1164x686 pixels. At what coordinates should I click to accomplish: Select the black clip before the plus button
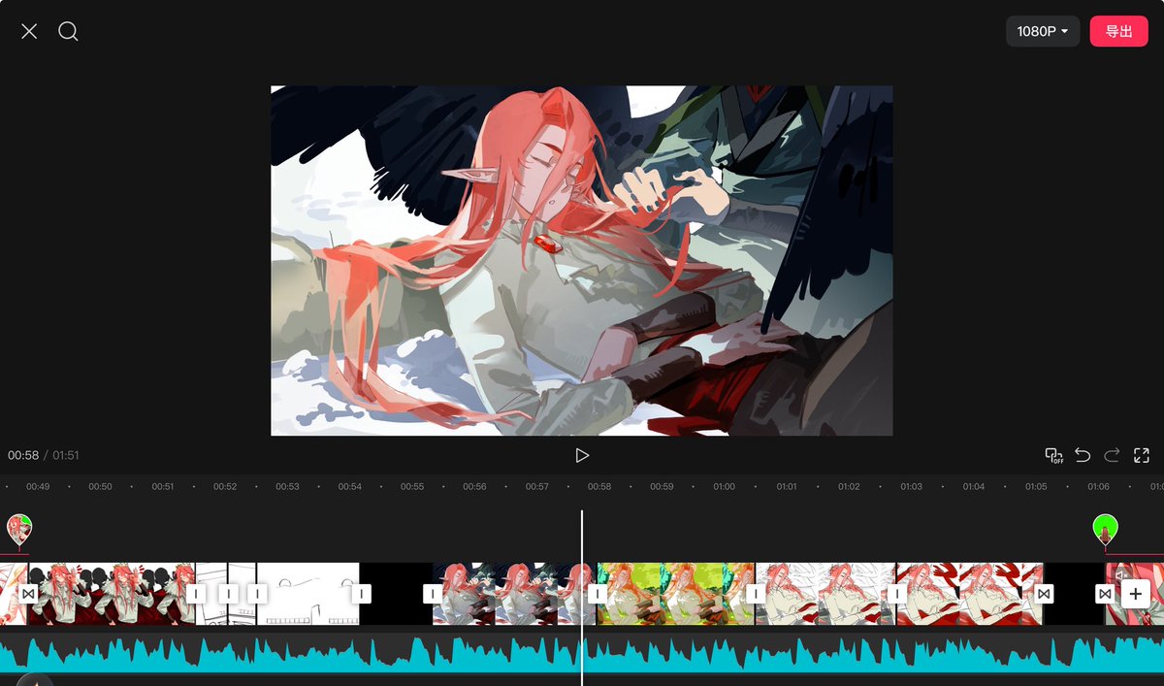click(1075, 594)
